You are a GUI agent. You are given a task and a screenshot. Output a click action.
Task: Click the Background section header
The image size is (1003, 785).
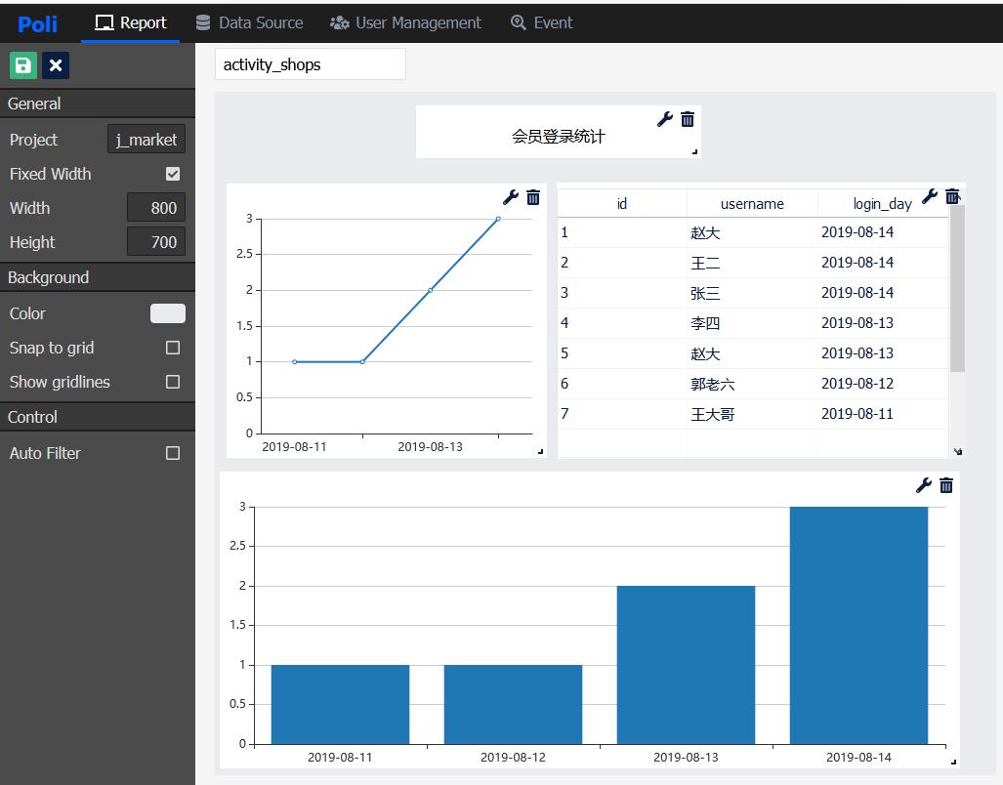[98, 277]
